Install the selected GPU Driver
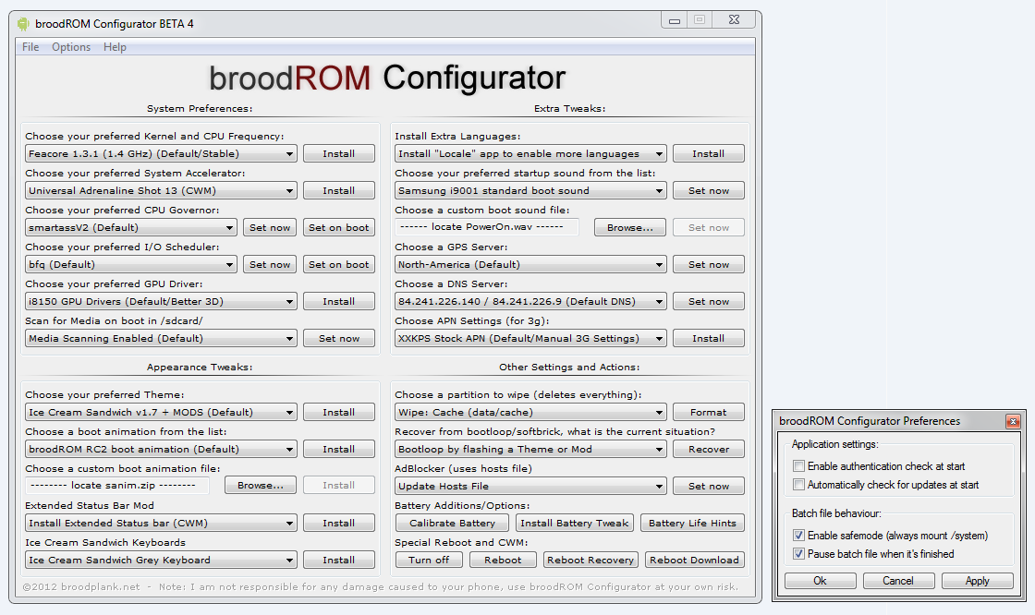The width and height of the screenshot is (1035, 615). (x=338, y=302)
